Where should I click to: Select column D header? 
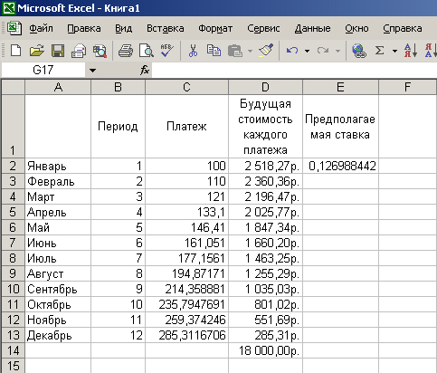coord(265,87)
